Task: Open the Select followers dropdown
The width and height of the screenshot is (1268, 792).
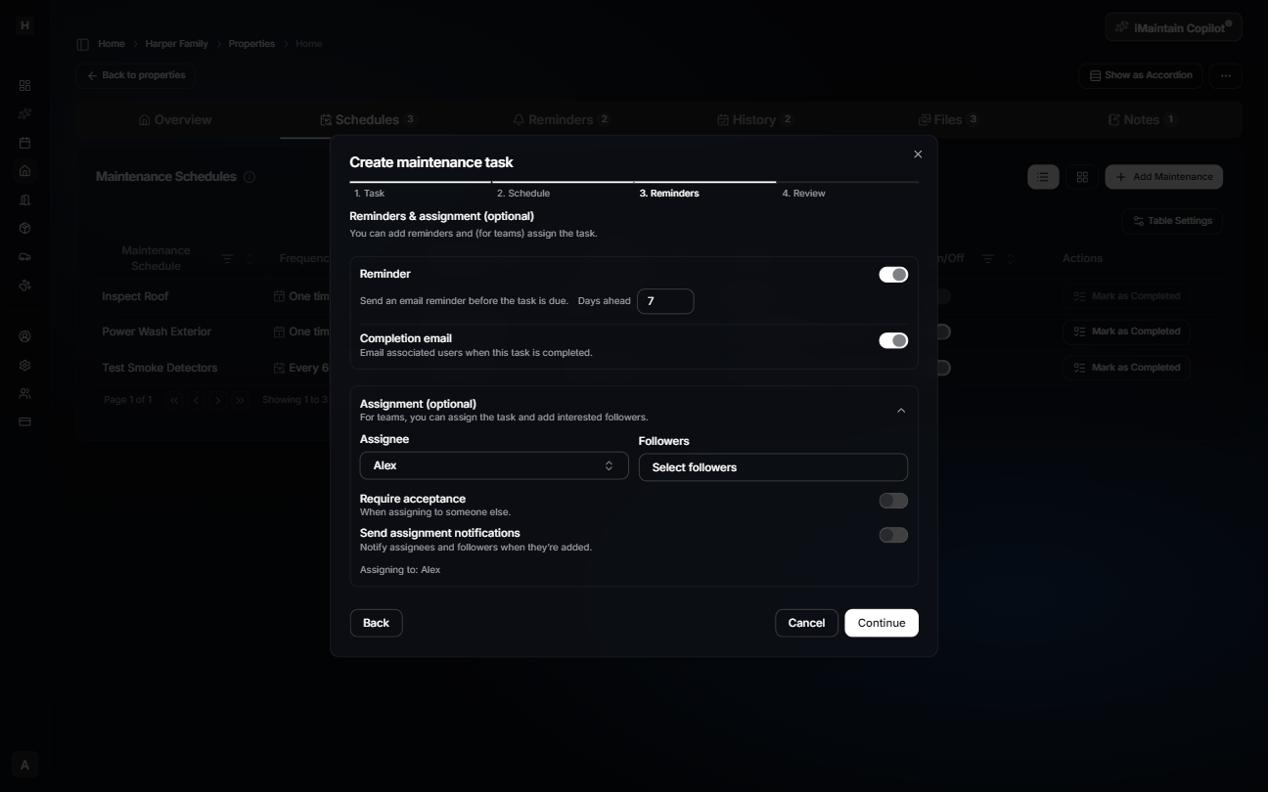Action: [x=773, y=467]
